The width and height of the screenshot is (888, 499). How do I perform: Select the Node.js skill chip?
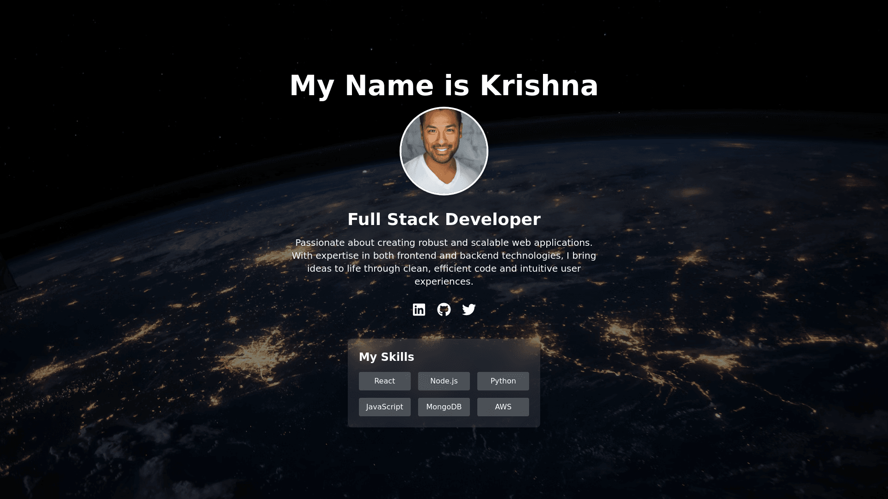coord(444,381)
